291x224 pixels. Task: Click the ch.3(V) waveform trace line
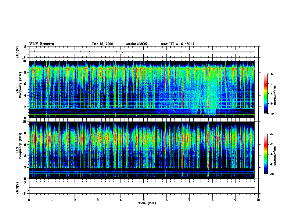tap(142, 188)
